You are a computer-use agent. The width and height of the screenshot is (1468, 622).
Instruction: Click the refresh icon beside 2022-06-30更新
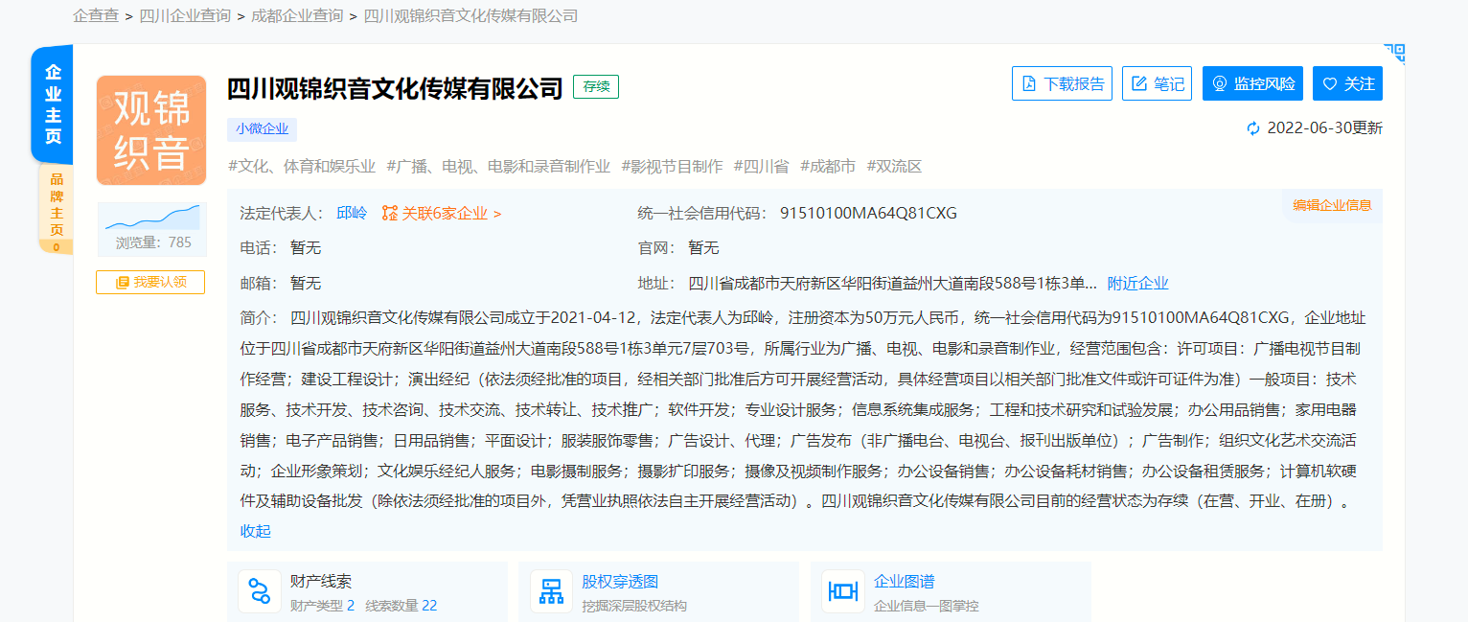pyautogui.click(x=1253, y=128)
